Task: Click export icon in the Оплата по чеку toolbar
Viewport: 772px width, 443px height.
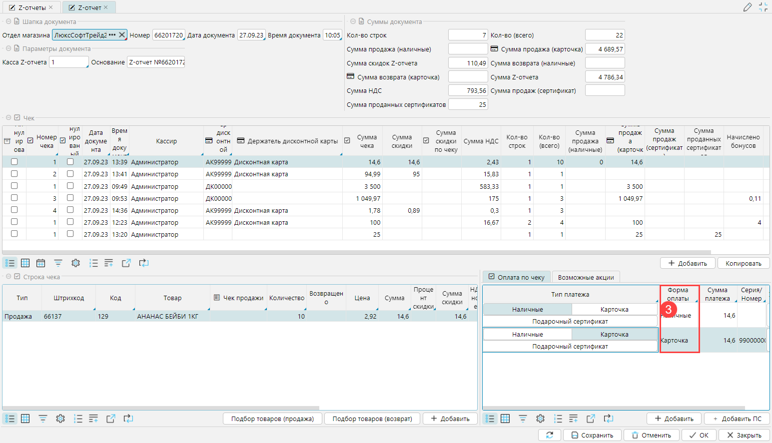Action: tap(591, 419)
